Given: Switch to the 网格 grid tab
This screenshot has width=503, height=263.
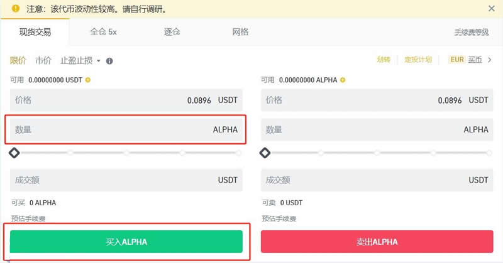Looking at the screenshot, I should 240,32.
